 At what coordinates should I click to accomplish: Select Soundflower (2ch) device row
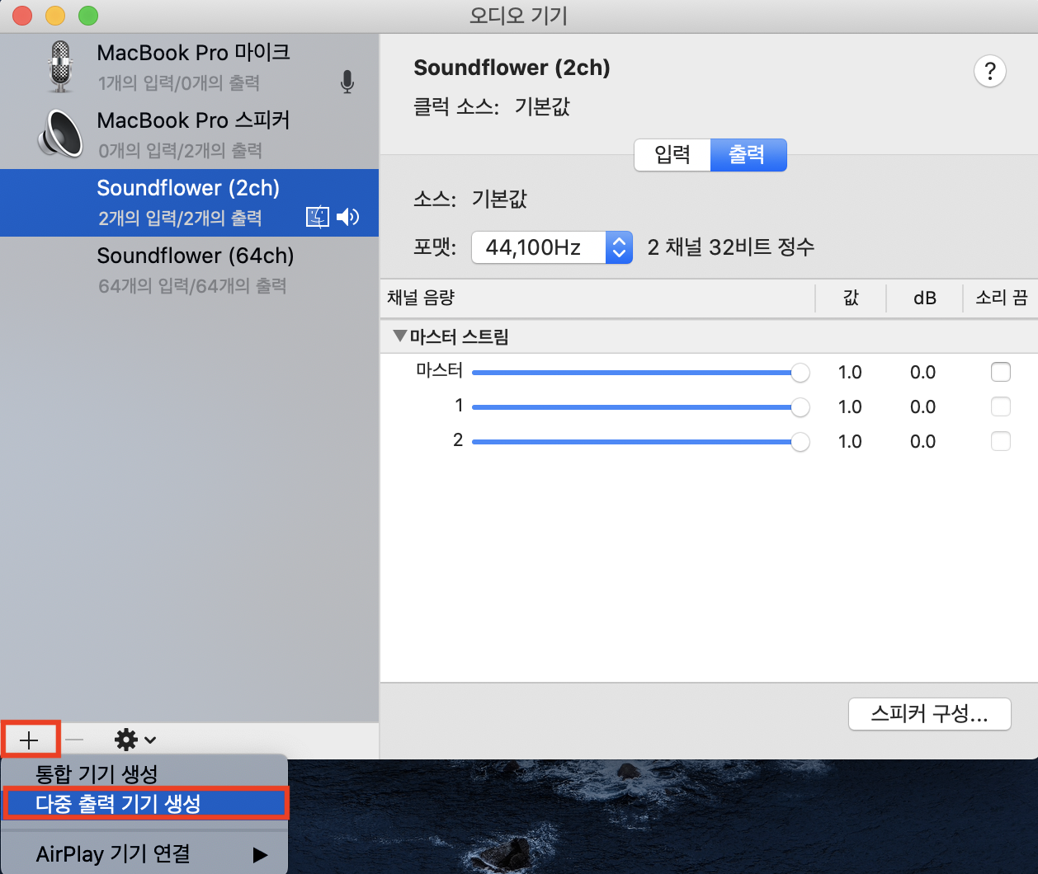pyautogui.click(x=189, y=203)
